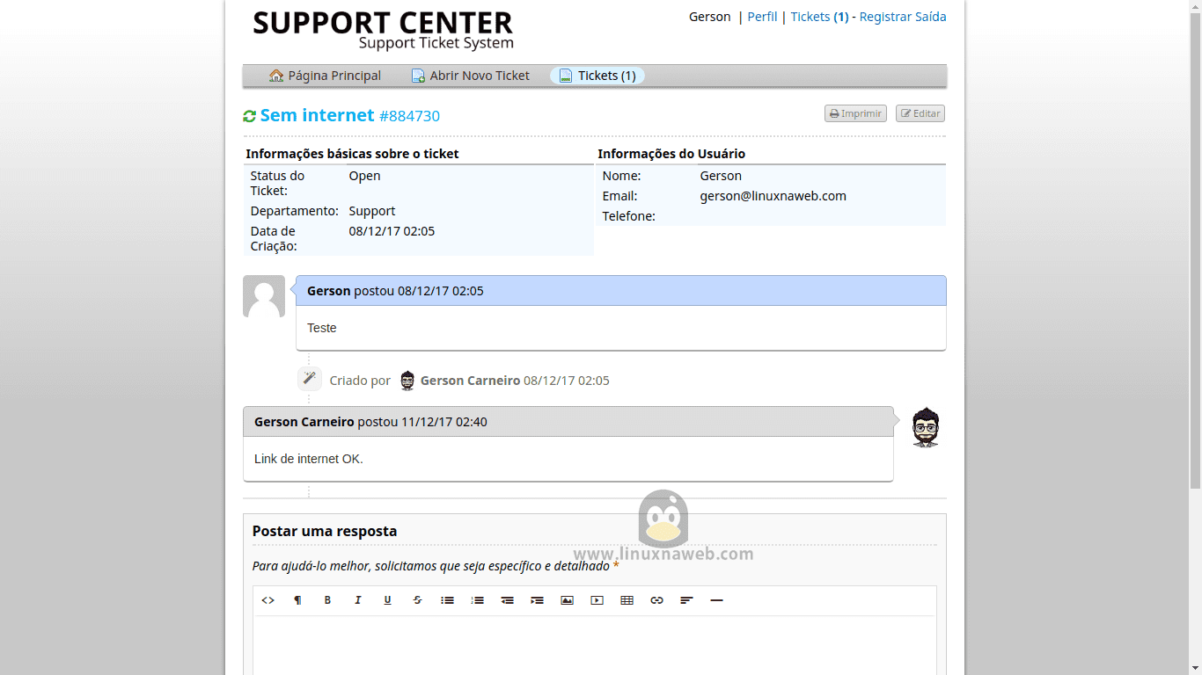Screen dimensions: 1202x675
Task: Open the Abrir Novo Ticket tab
Action: point(470,76)
